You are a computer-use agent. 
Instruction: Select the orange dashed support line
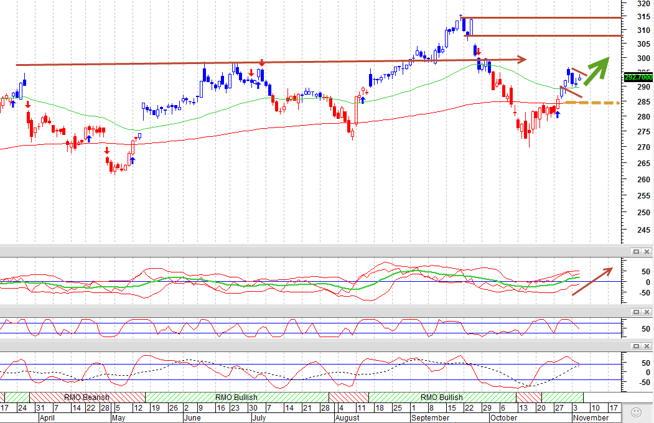592,103
